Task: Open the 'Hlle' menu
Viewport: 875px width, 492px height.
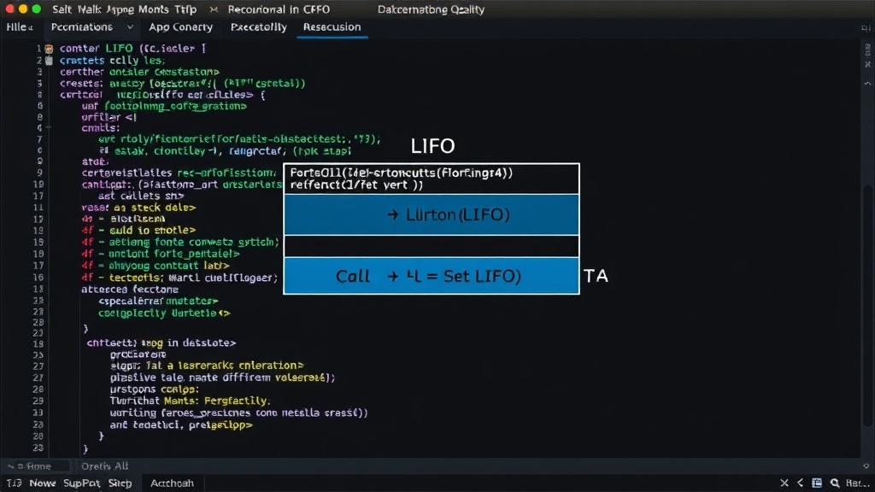Action: (x=20, y=27)
